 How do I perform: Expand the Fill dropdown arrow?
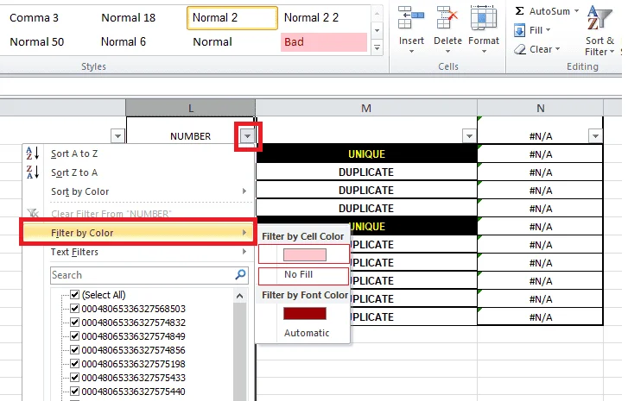tap(548, 30)
